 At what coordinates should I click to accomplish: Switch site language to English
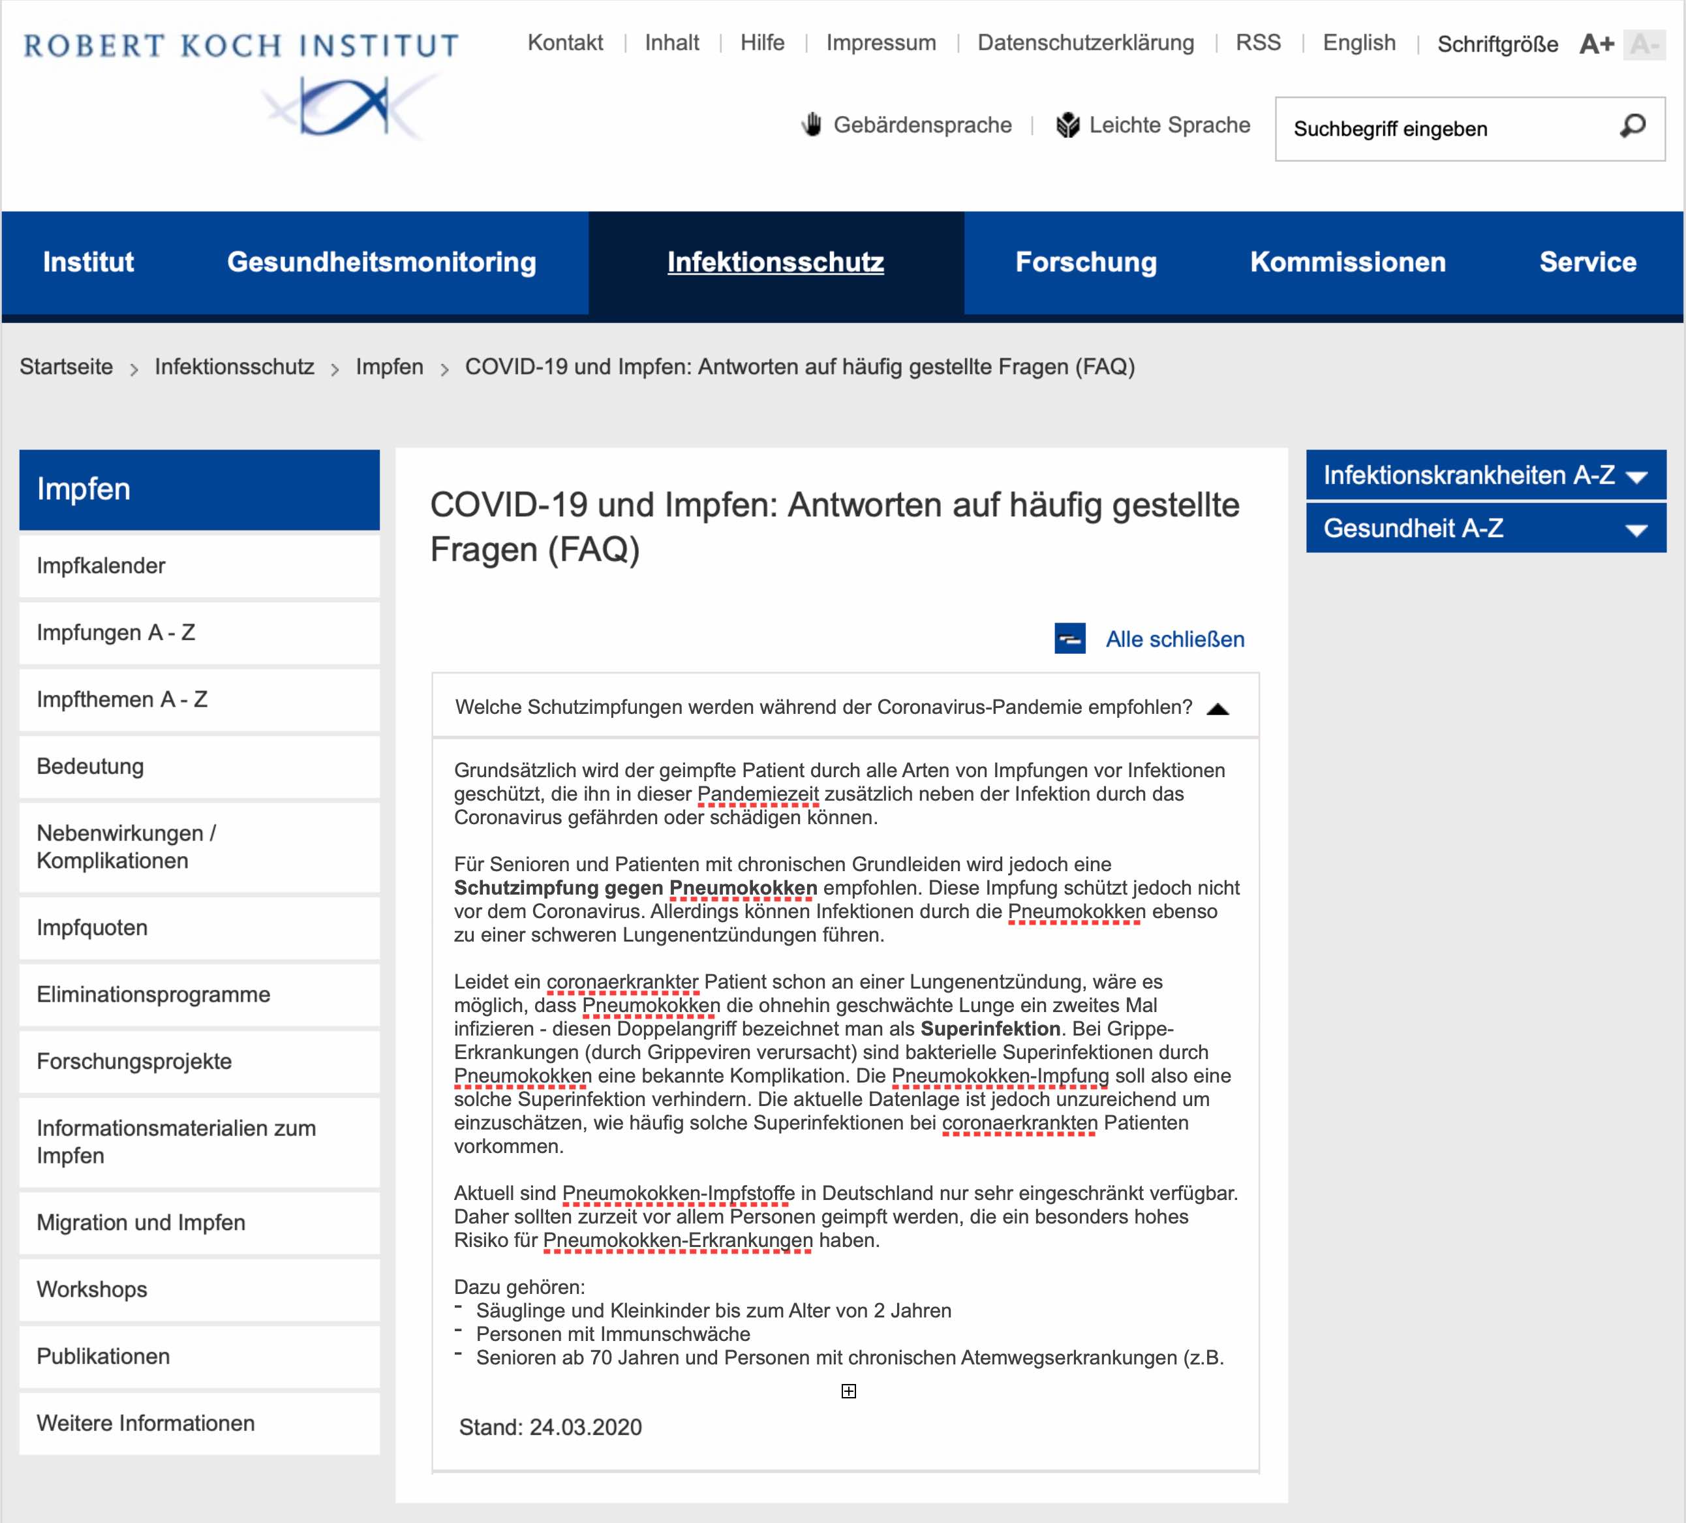pyautogui.click(x=1358, y=42)
